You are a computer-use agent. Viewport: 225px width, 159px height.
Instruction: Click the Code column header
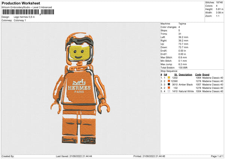coord(198,75)
